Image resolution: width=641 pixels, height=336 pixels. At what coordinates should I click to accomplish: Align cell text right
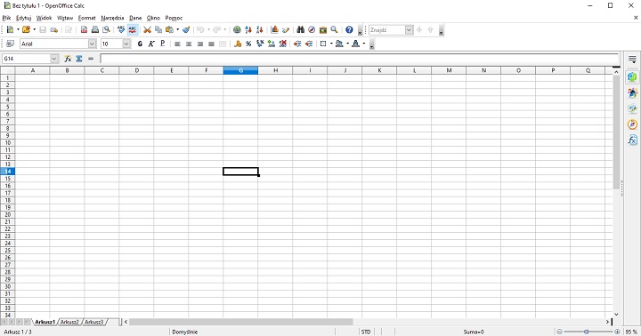tap(200, 44)
